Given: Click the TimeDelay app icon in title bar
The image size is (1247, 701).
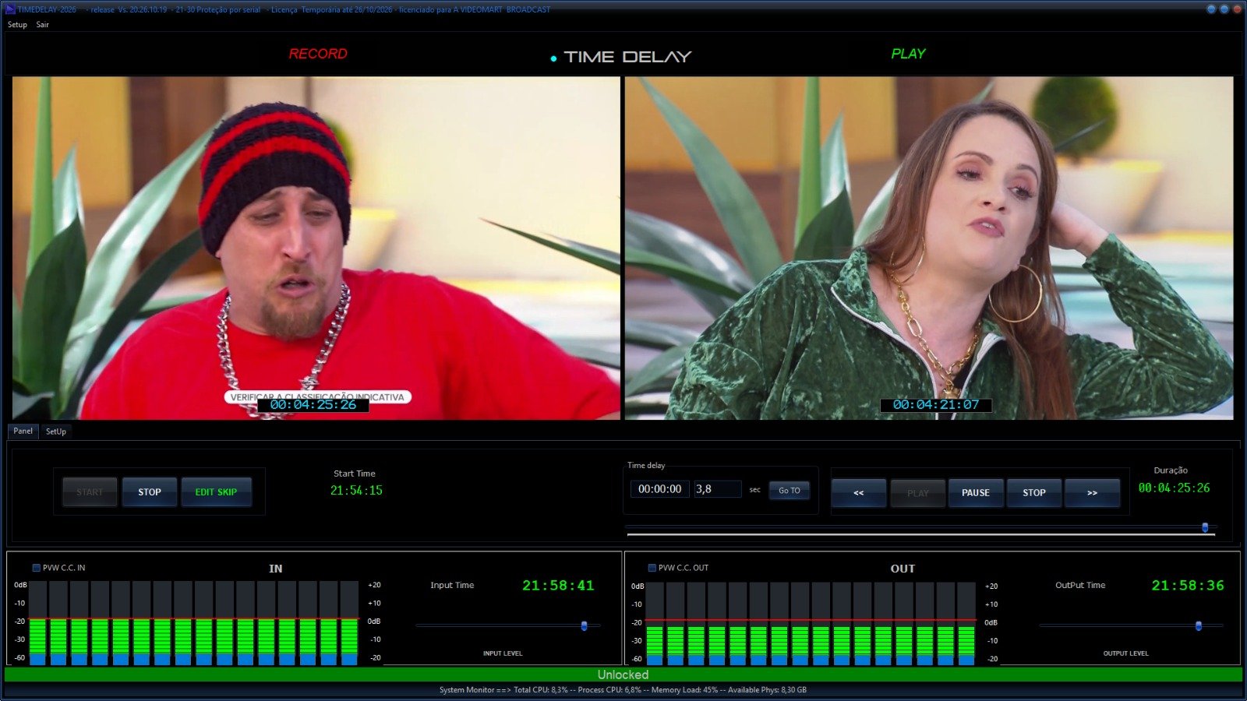Looking at the screenshot, I should (10, 9).
